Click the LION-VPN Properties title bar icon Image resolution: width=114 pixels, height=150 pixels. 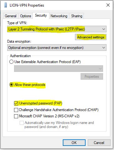[x=6, y=5]
